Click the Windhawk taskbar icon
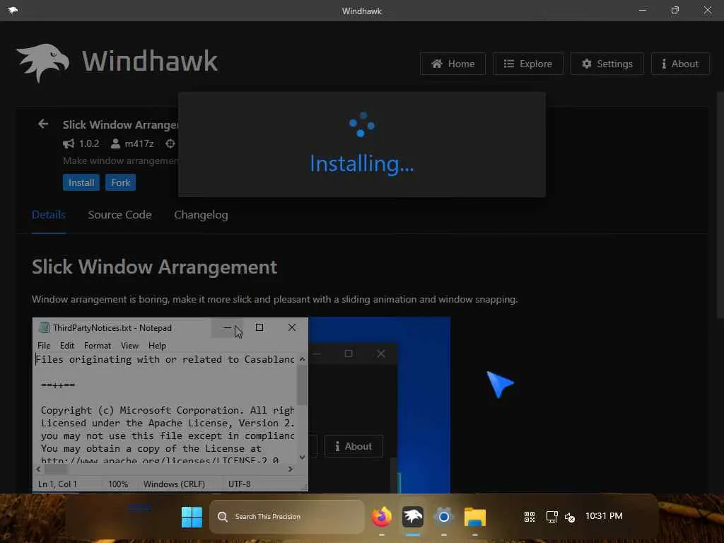 413,517
